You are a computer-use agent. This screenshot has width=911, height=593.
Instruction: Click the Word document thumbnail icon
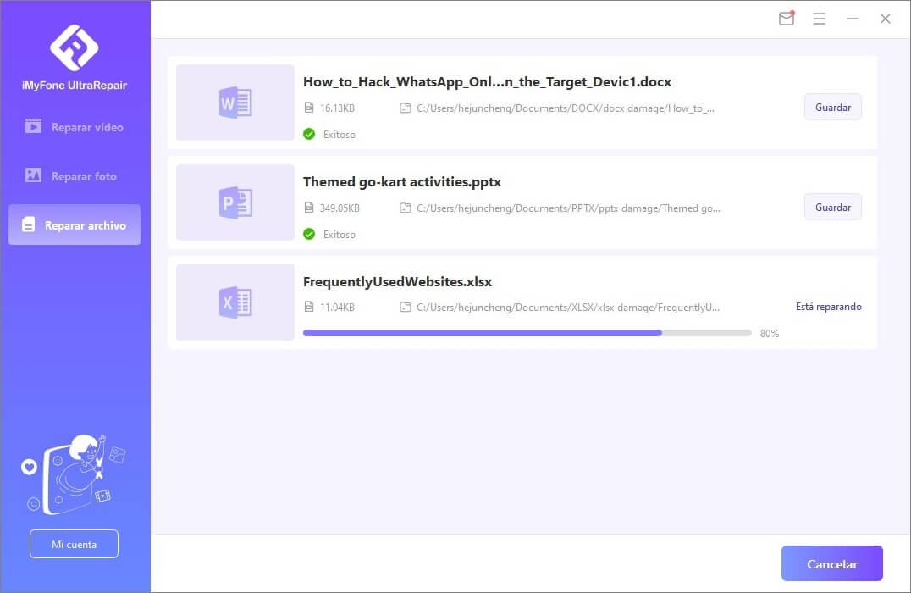pos(235,103)
